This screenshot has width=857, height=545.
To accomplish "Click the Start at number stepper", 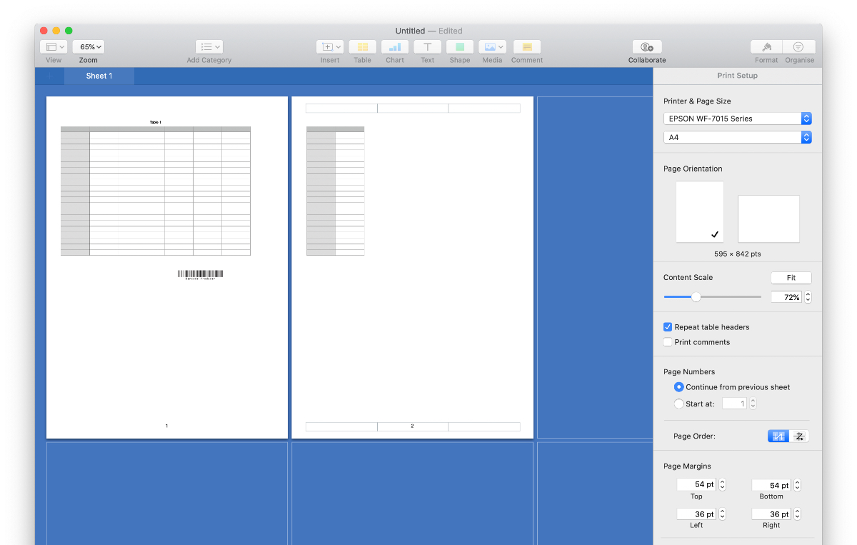I will [753, 404].
